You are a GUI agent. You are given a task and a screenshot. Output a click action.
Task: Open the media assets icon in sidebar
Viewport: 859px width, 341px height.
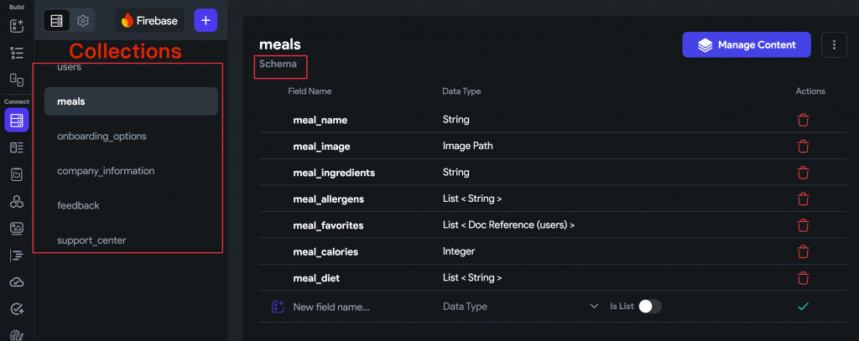(16, 228)
